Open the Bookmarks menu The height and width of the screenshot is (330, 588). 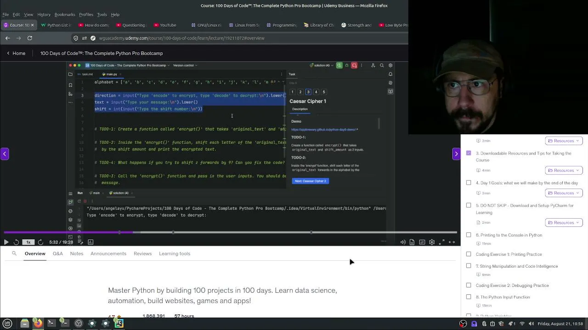tap(65, 15)
